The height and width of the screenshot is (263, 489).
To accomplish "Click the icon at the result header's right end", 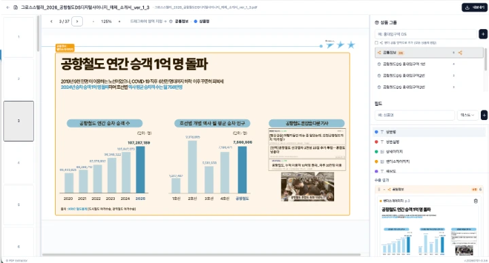I will [x=480, y=189].
